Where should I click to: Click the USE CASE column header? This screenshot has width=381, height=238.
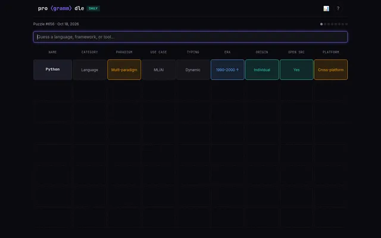pos(159,52)
